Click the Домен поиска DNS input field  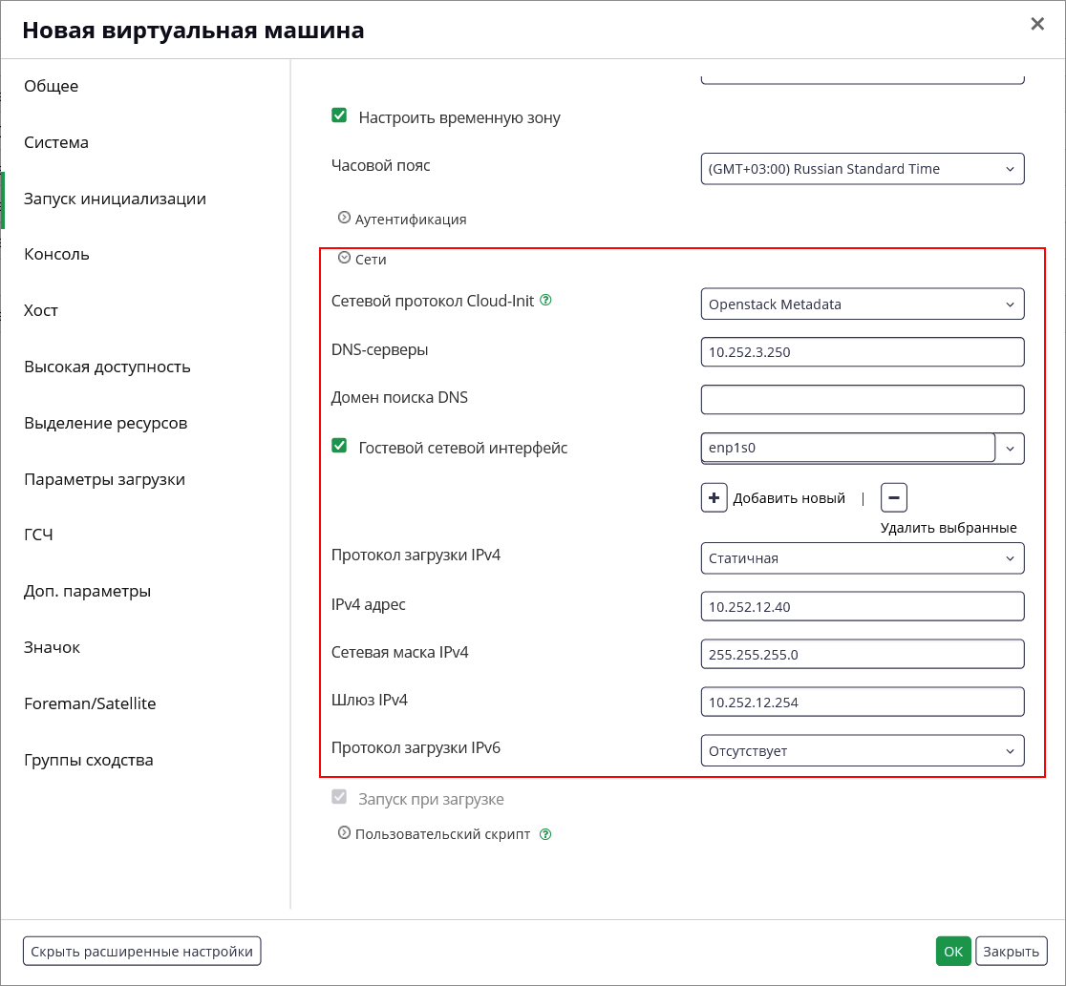point(862,400)
